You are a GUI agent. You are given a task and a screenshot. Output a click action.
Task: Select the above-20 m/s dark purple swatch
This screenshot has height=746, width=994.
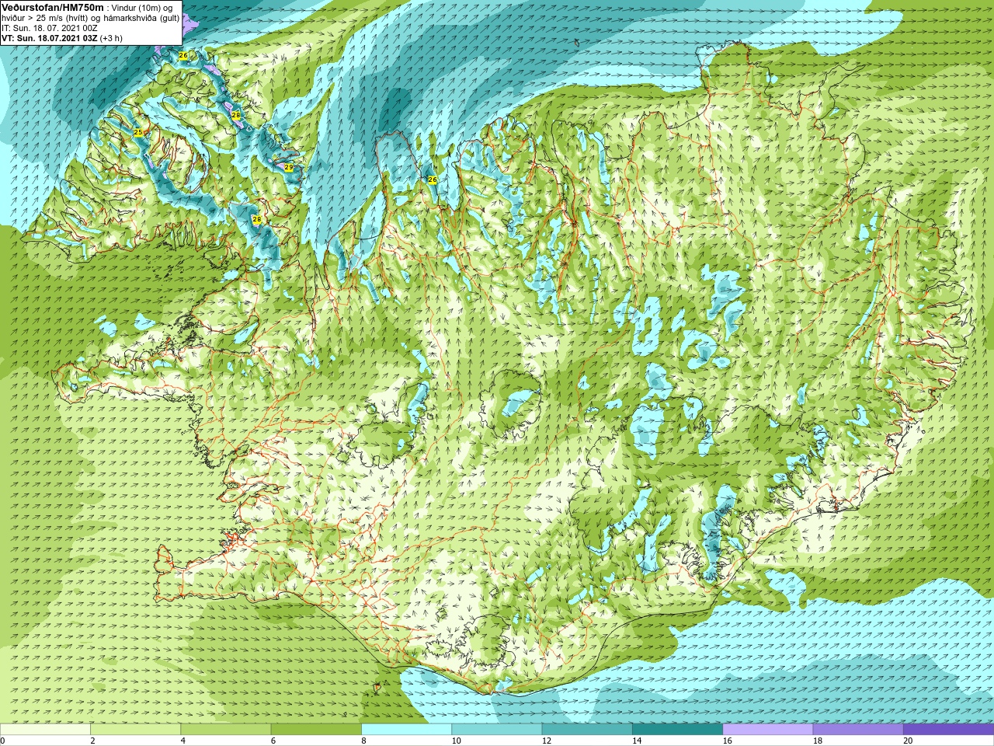click(948, 729)
